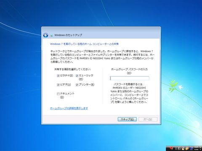
Task: Click the スキップ(K) button
Action: tap(127, 119)
